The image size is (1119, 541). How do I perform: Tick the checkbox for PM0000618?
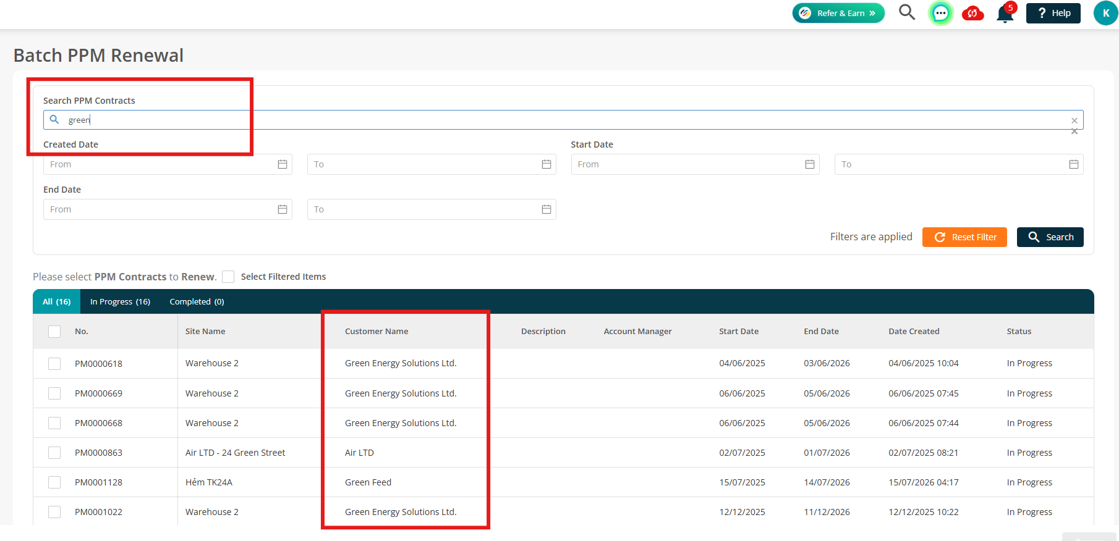tap(54, 364)
